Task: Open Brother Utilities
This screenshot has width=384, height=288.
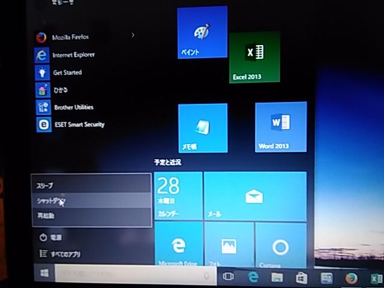Action: [x=65, y=107]
